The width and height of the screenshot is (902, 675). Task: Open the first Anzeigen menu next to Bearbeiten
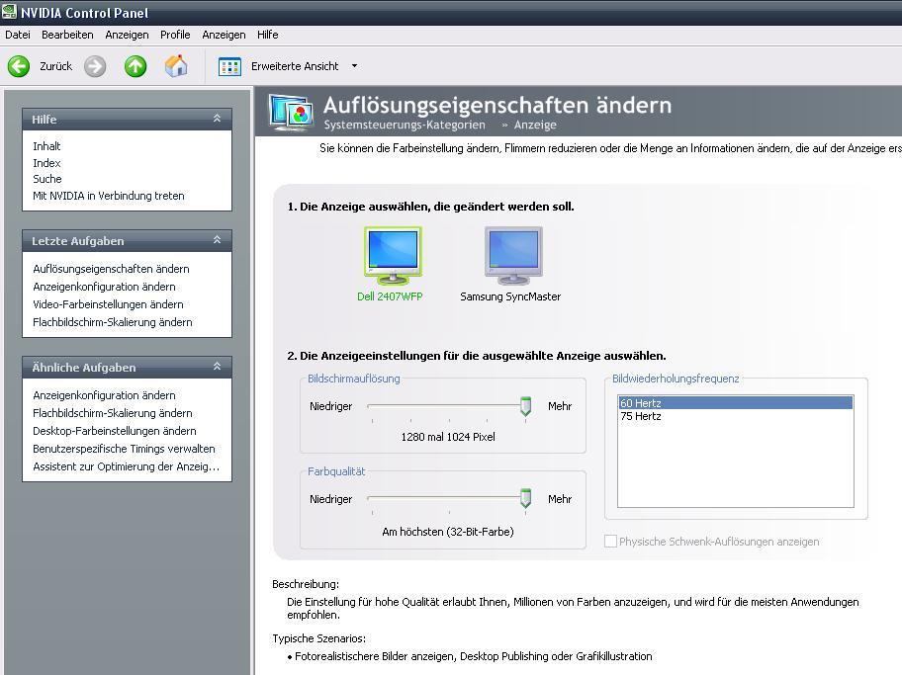[x=127, y=35]
